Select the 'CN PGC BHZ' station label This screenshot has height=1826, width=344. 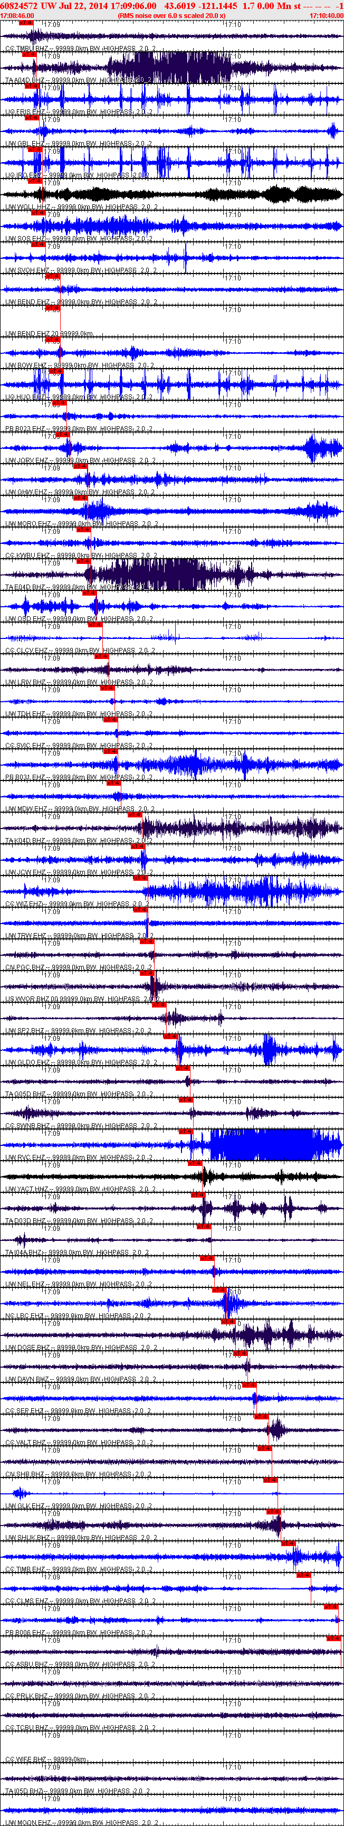25,967
